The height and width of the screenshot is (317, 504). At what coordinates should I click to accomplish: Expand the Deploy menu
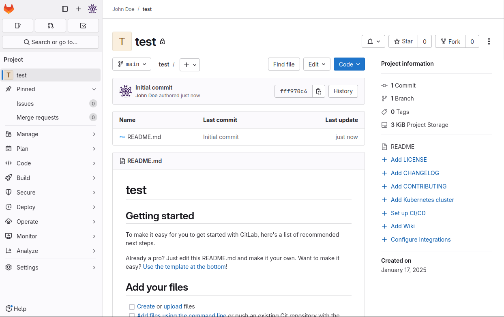click(51, 207)
